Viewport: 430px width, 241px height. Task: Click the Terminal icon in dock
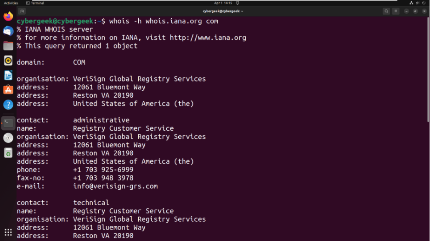click(8, 123)
